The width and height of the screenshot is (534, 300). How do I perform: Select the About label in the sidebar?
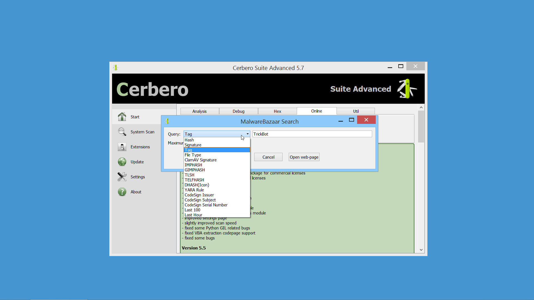(x=136, y=192)
